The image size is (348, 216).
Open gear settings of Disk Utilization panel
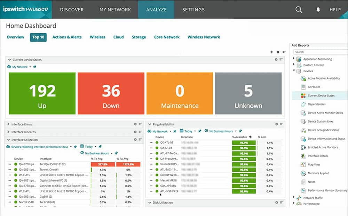point(277,202)
